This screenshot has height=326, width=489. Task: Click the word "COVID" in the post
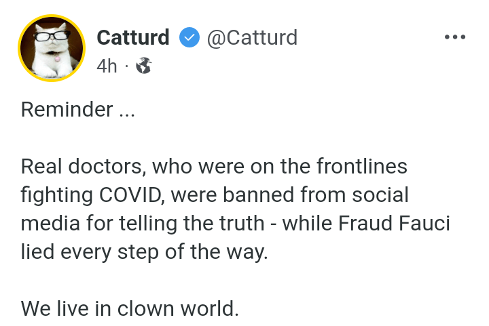tap(129, 195)
